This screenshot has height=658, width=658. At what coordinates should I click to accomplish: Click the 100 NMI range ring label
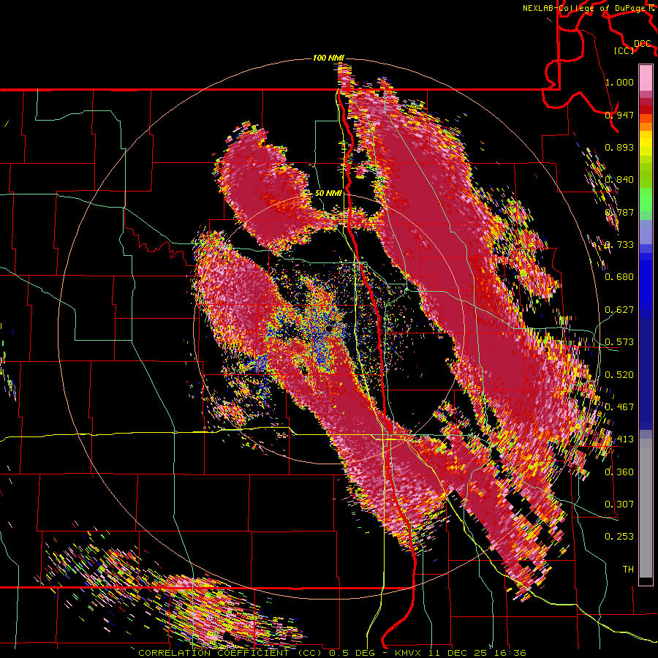tap(328, 58)
